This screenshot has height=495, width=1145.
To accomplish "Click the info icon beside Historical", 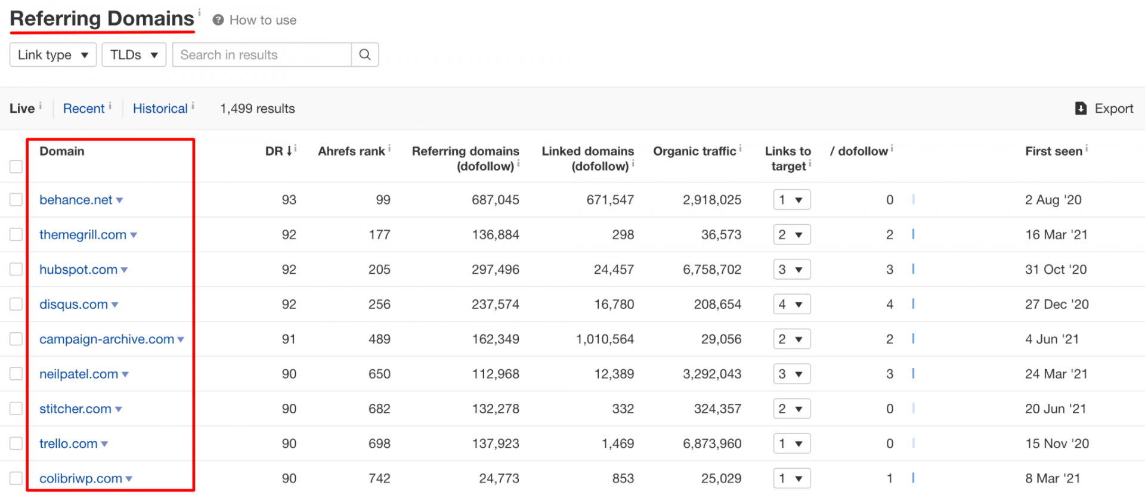I will tap(193, 106).
